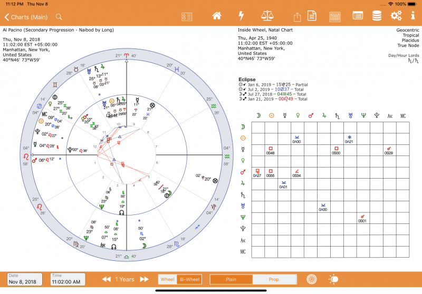
Task: Select the Pluto row glyph in aspect grid
Action: [243, 229]
